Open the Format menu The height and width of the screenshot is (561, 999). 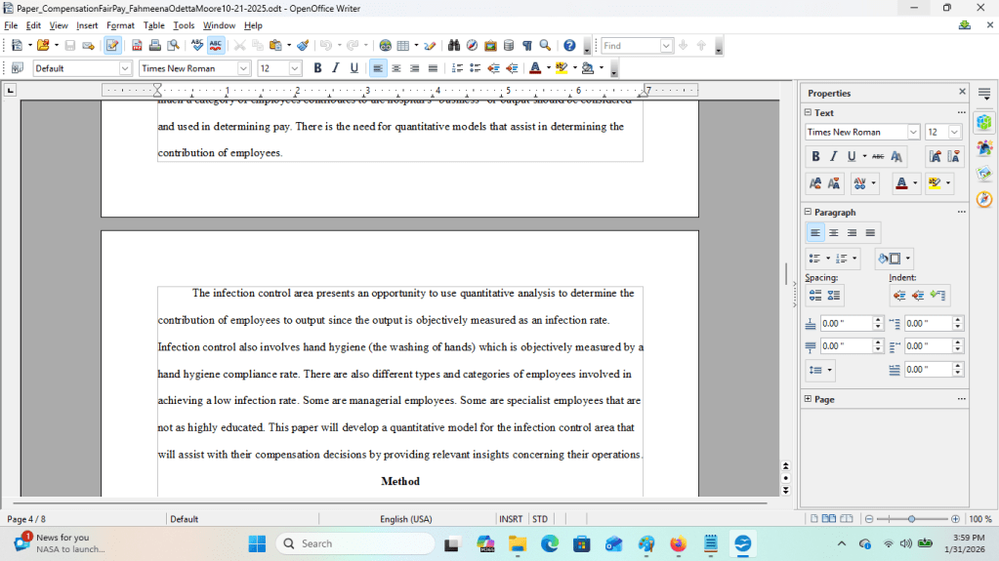coord(120,25)
